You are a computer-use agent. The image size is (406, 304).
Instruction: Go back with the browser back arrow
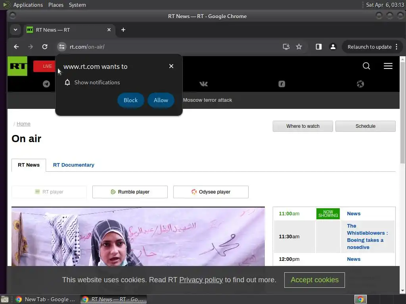(16, 47)
